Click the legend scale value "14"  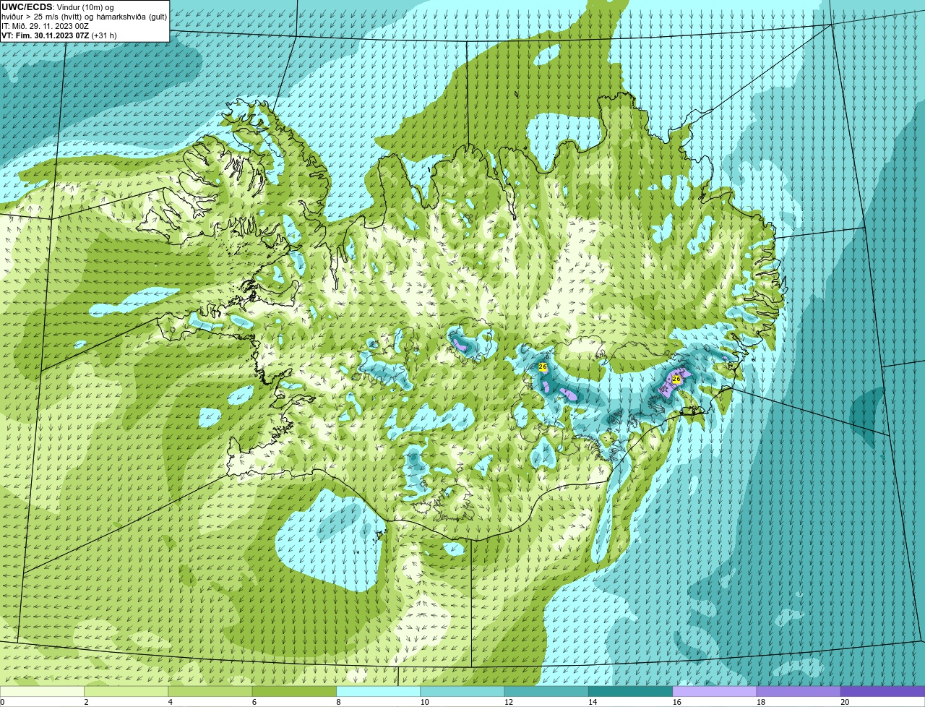[x=593, y=702]
